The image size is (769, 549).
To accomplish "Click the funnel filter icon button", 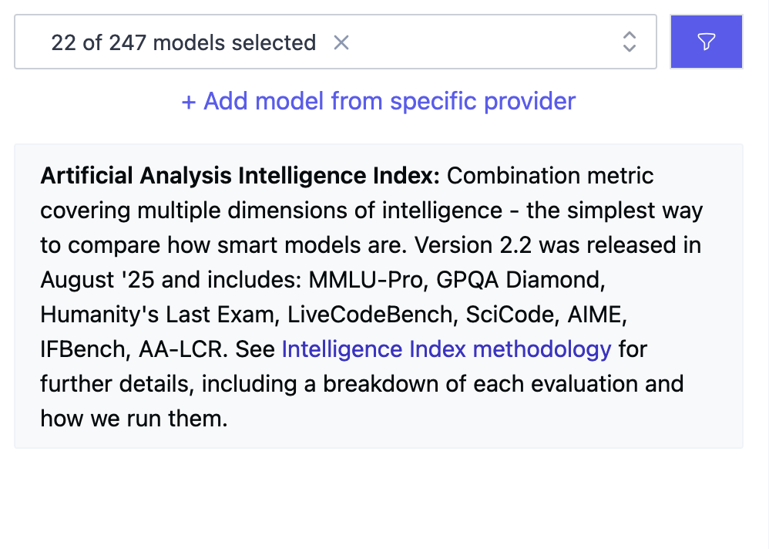I will (x=706, y=42).
